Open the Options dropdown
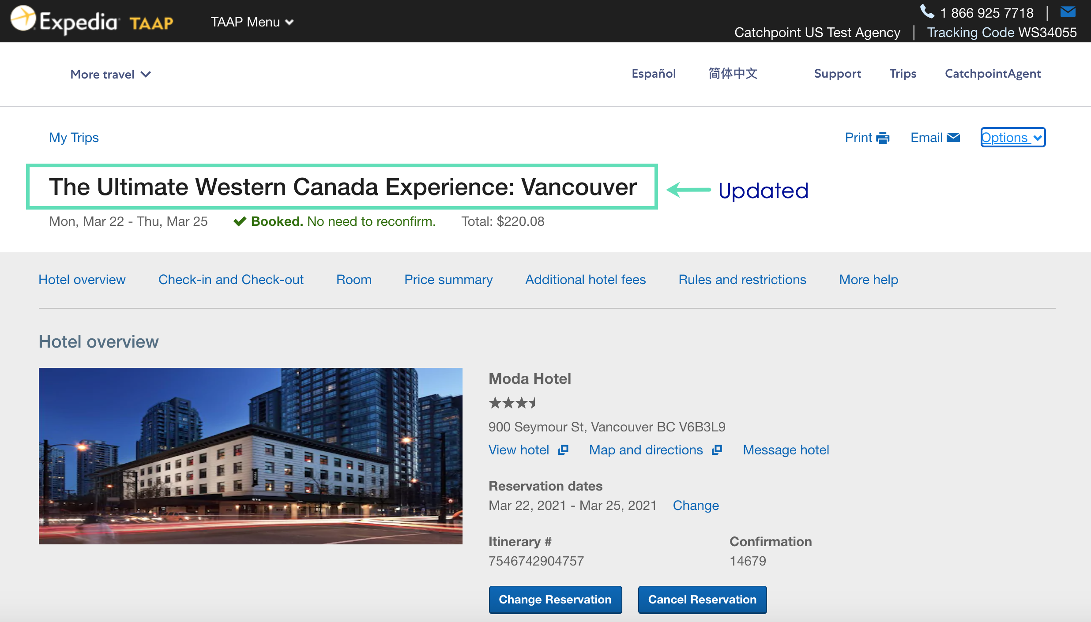Image resolution: width=1091 pixels, height=622 pixels. tap(1013, 138)
